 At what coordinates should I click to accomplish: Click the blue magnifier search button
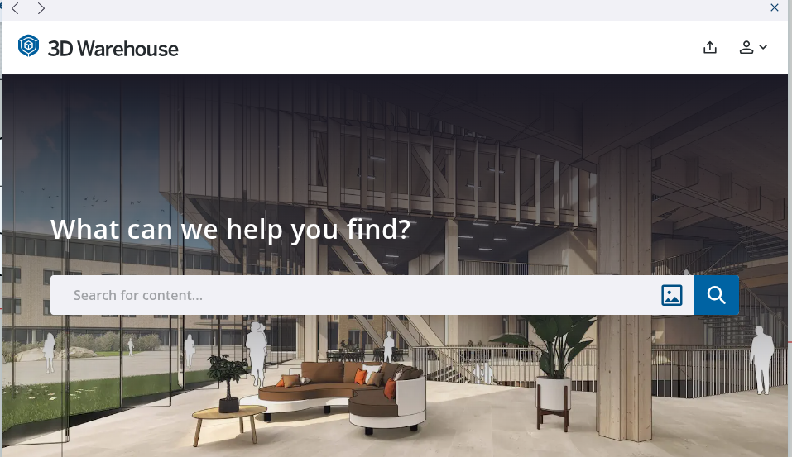716,295
